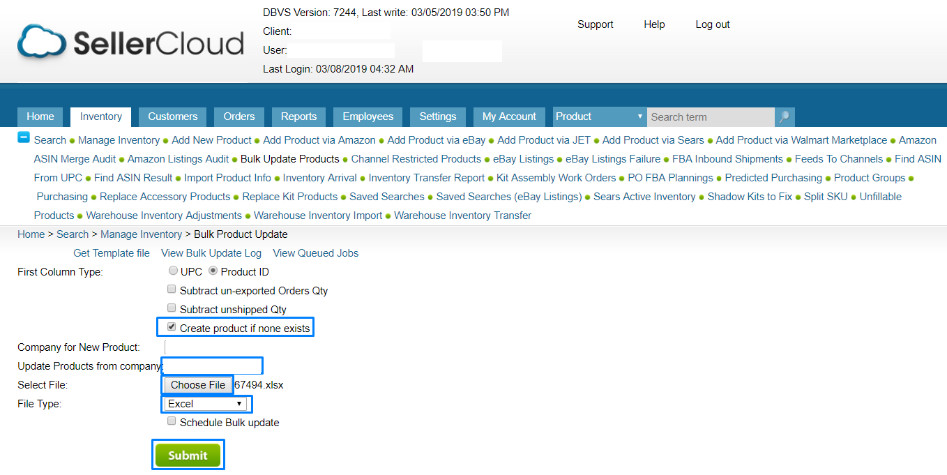This screenshot has height=475, width=947.
Task: Open Feeds To Channels link
Action: 839,159
